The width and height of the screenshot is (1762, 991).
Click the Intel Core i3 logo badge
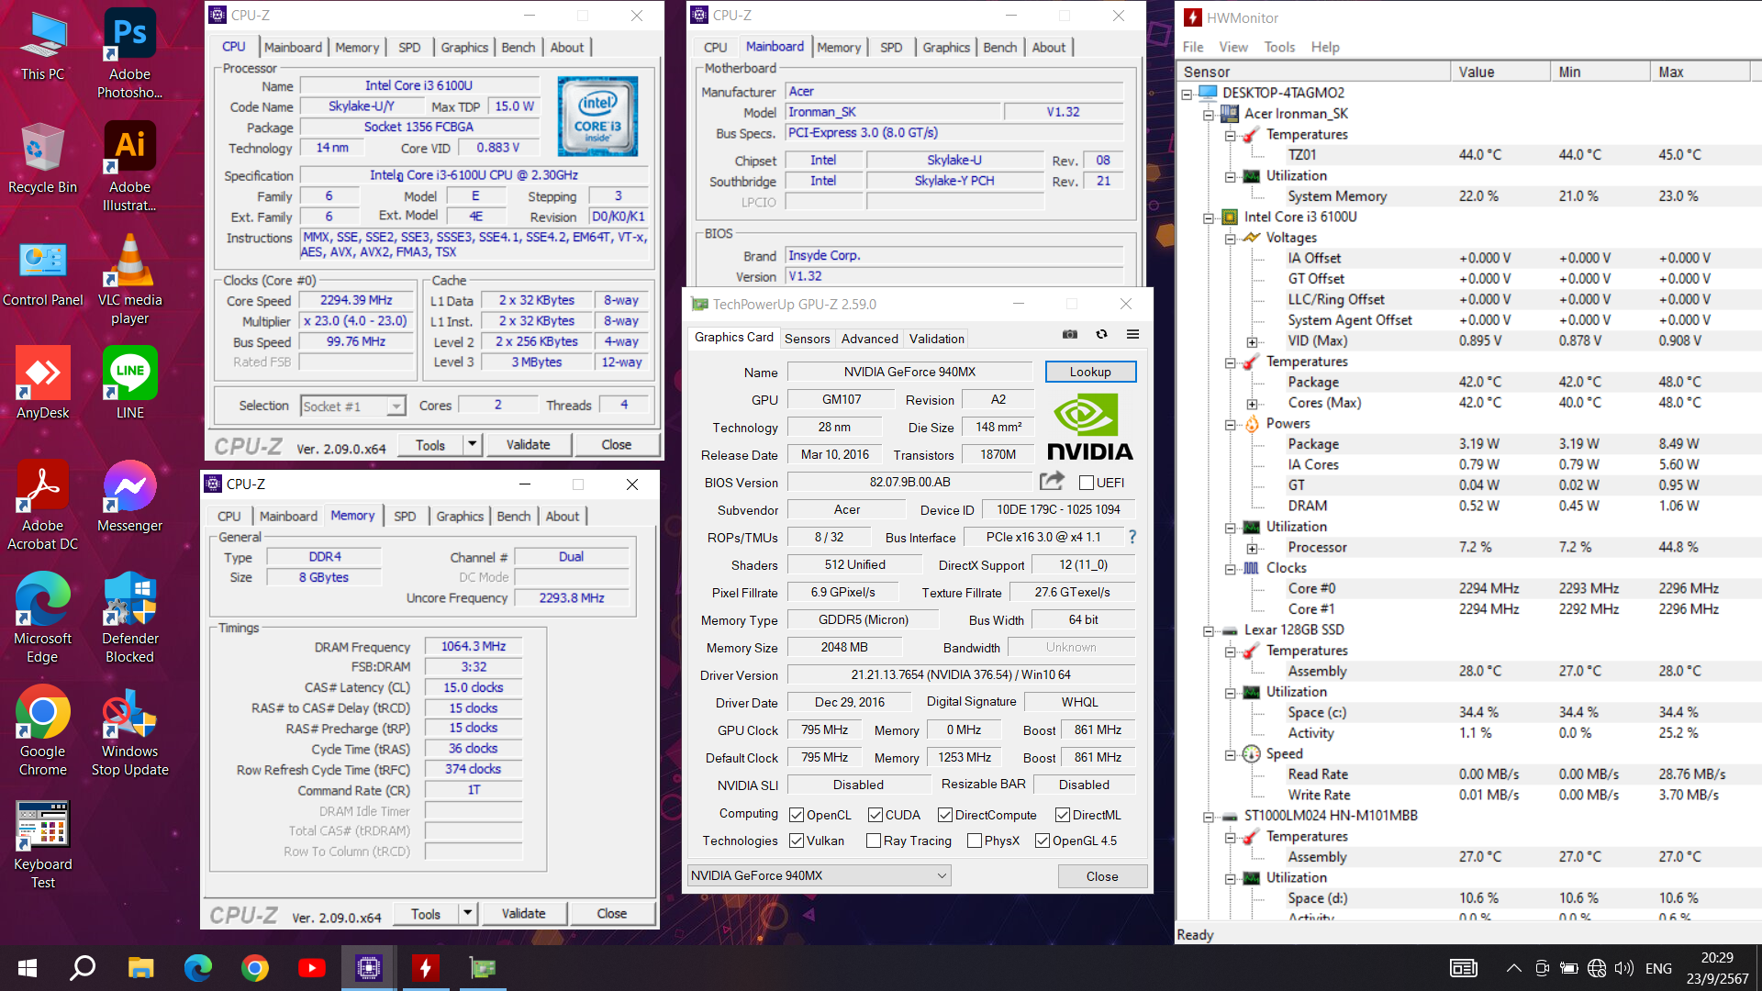[597, 117]
